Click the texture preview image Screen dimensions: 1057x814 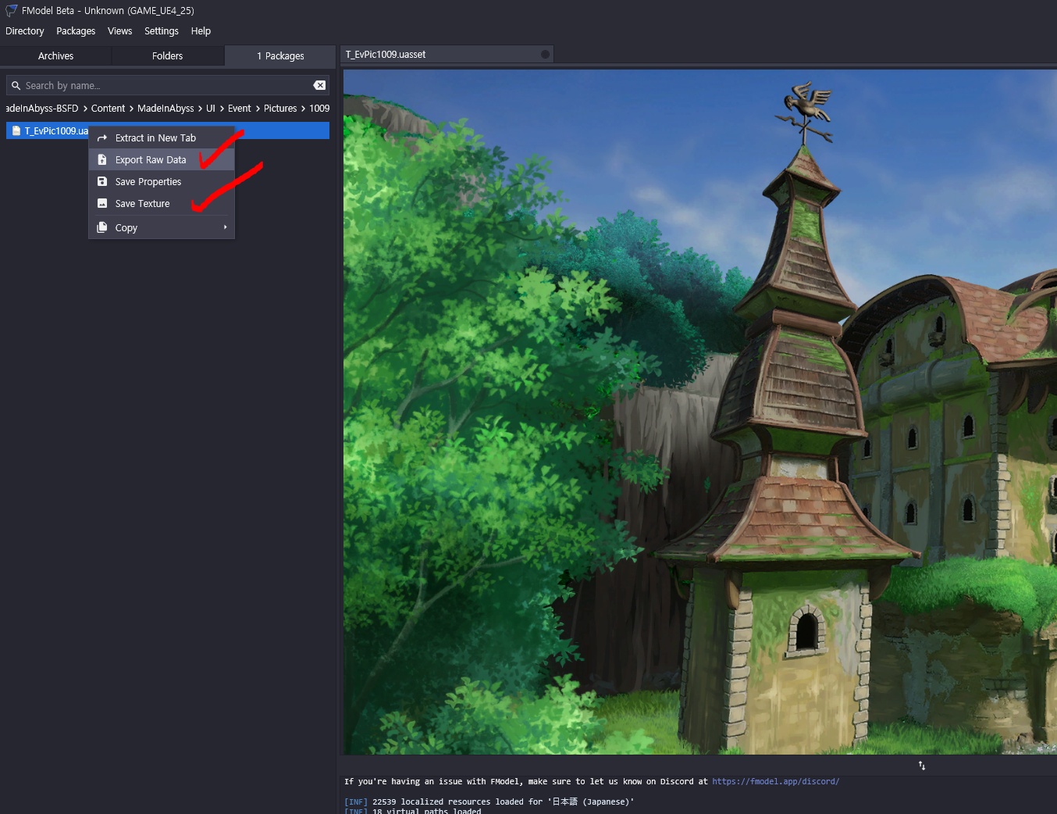pos(699,412)
